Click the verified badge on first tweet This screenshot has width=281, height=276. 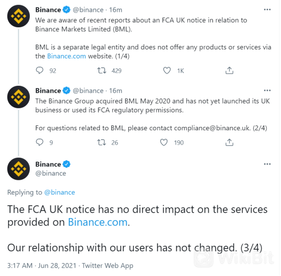(66, 10)
